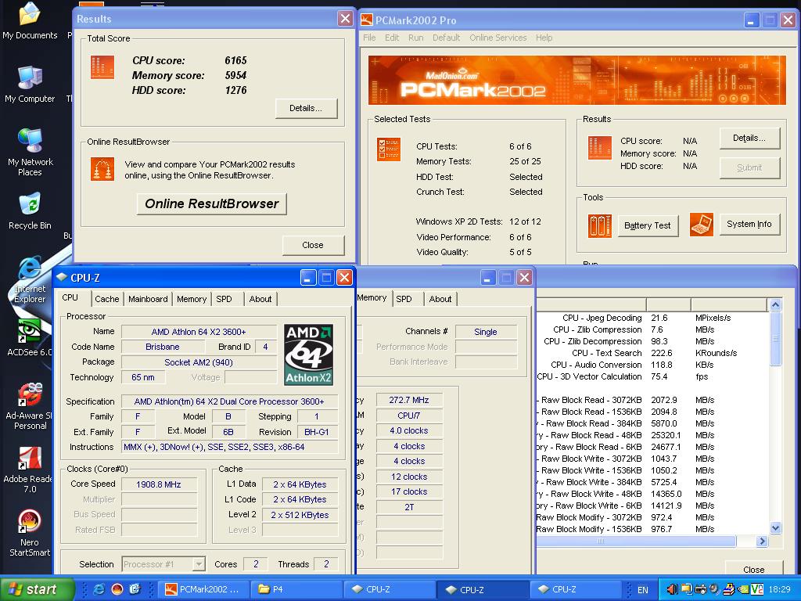This screenshot has height=601, width=801.
Task: Click the EN language indicator
Action: click(643, 590)
